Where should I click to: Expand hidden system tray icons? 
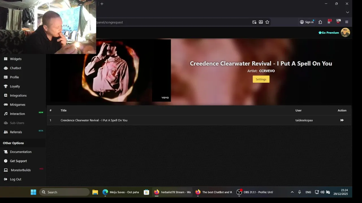[292, 192]
